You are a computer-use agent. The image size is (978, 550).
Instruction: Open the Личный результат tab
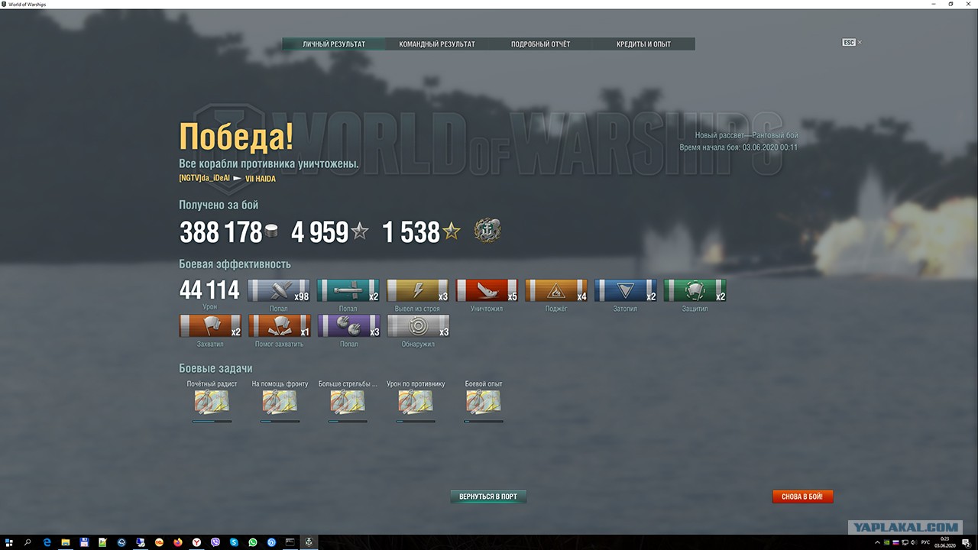point(334,44)
